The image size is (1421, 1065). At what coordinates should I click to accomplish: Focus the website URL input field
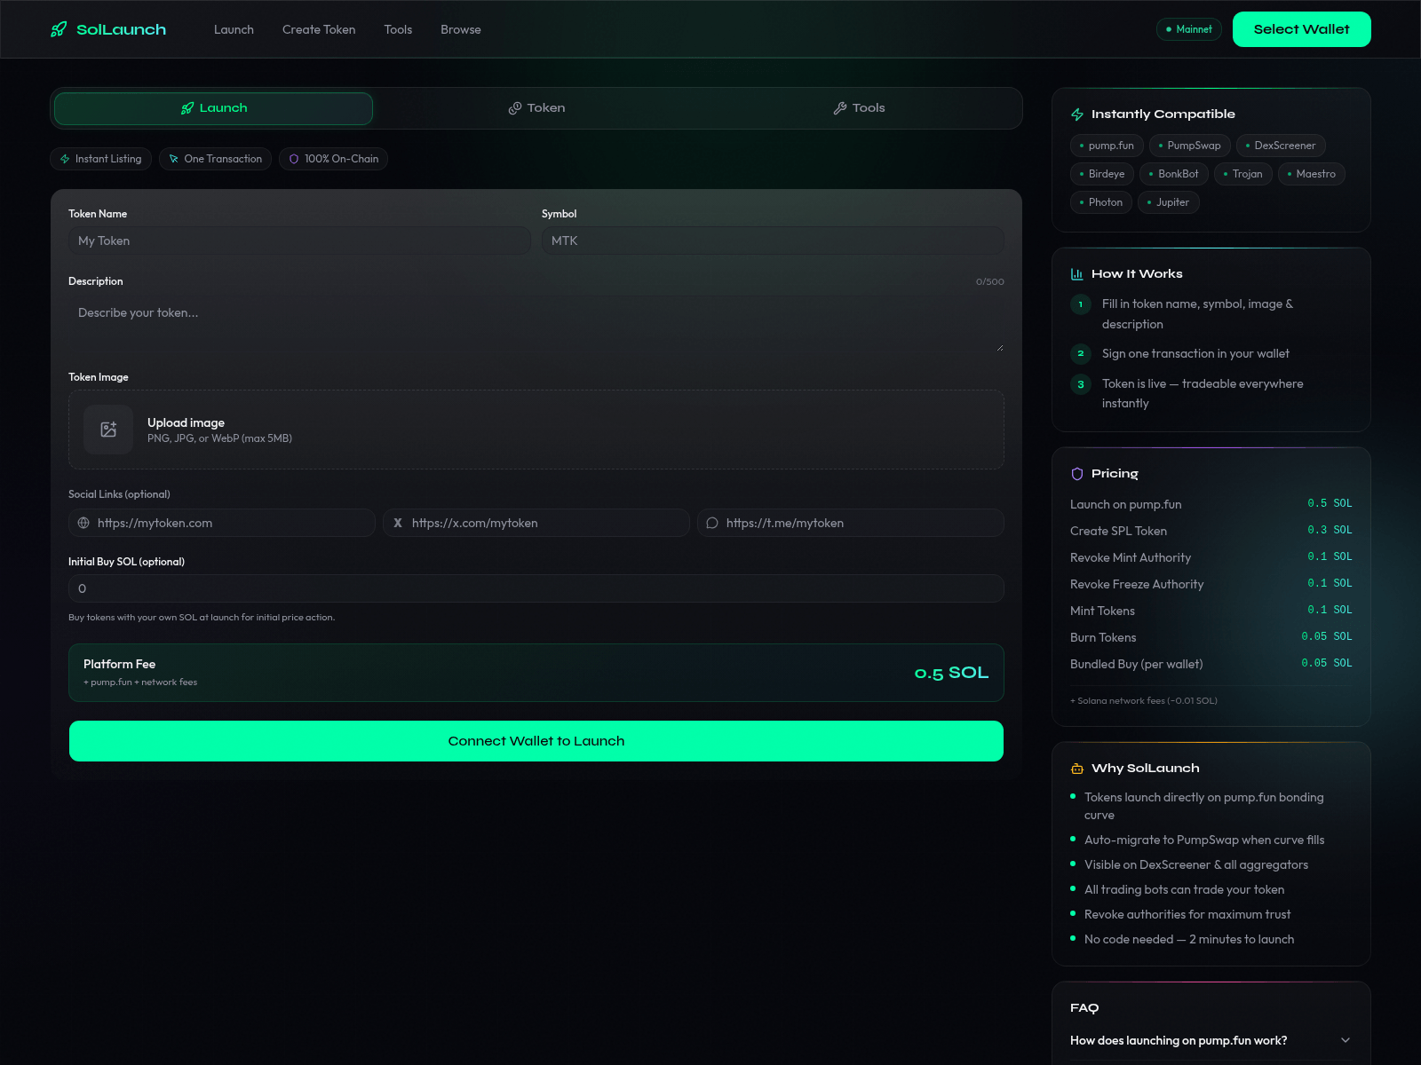coord(222,523)
